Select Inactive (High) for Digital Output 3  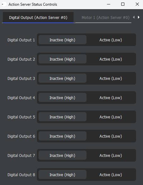(x=63, y=78)
